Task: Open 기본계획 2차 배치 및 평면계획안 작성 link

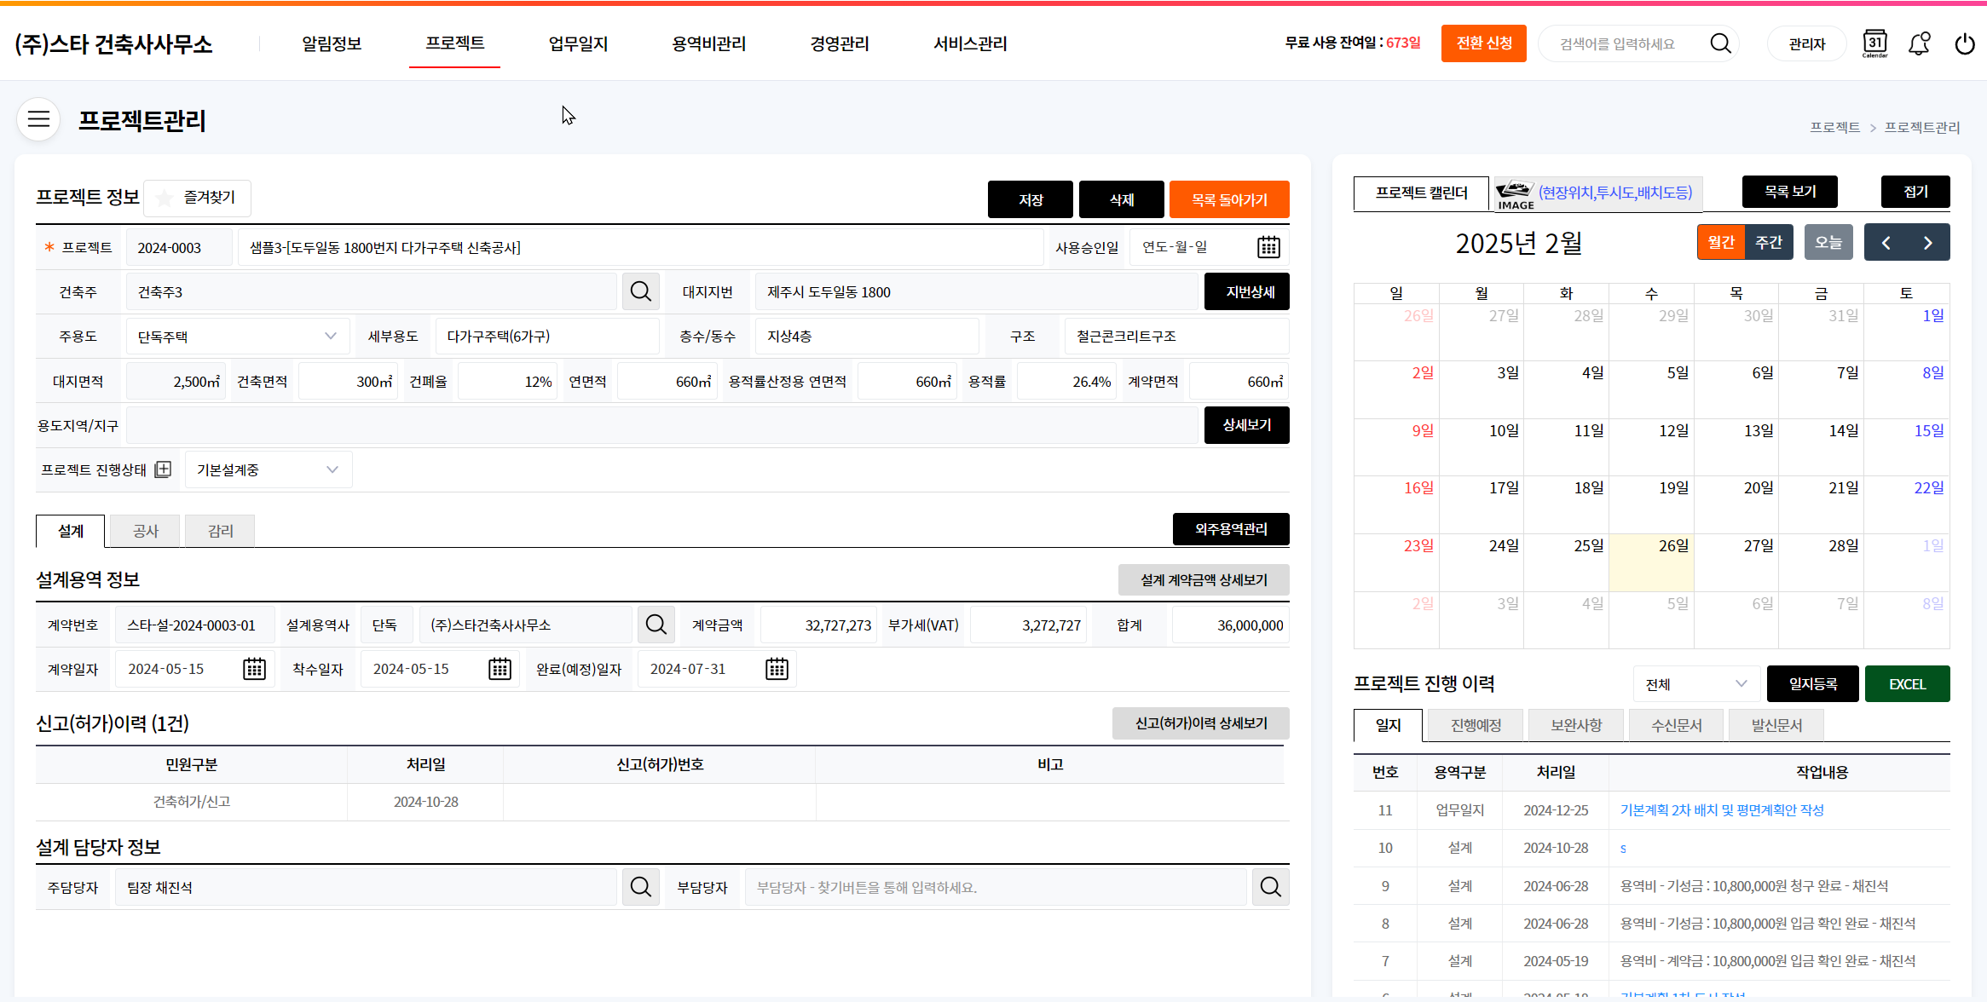Action: 1721,810
